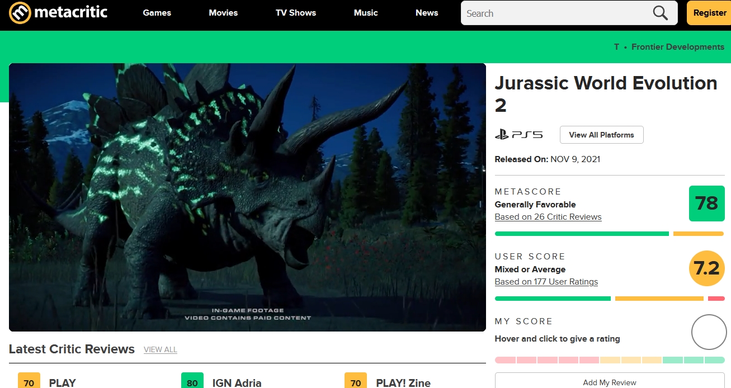
Task: Click the yellow user score distribution bar
Action: [x=659, y=299]
